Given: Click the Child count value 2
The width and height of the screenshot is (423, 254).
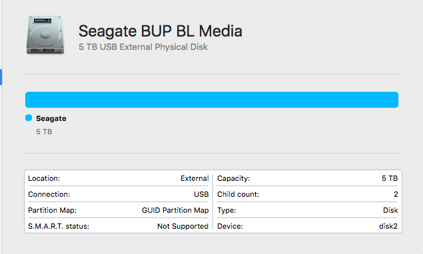Looking at the screenshot, I should 396,194.
